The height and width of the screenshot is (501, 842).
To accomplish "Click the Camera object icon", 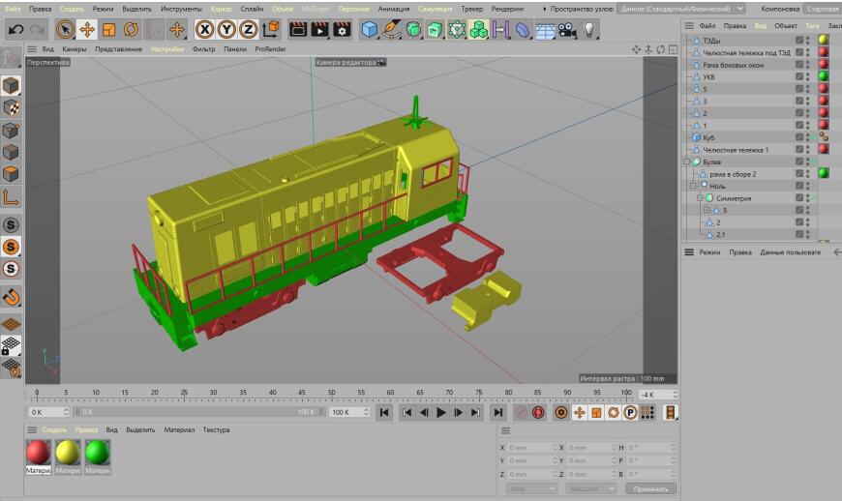I will coord(568,30).
